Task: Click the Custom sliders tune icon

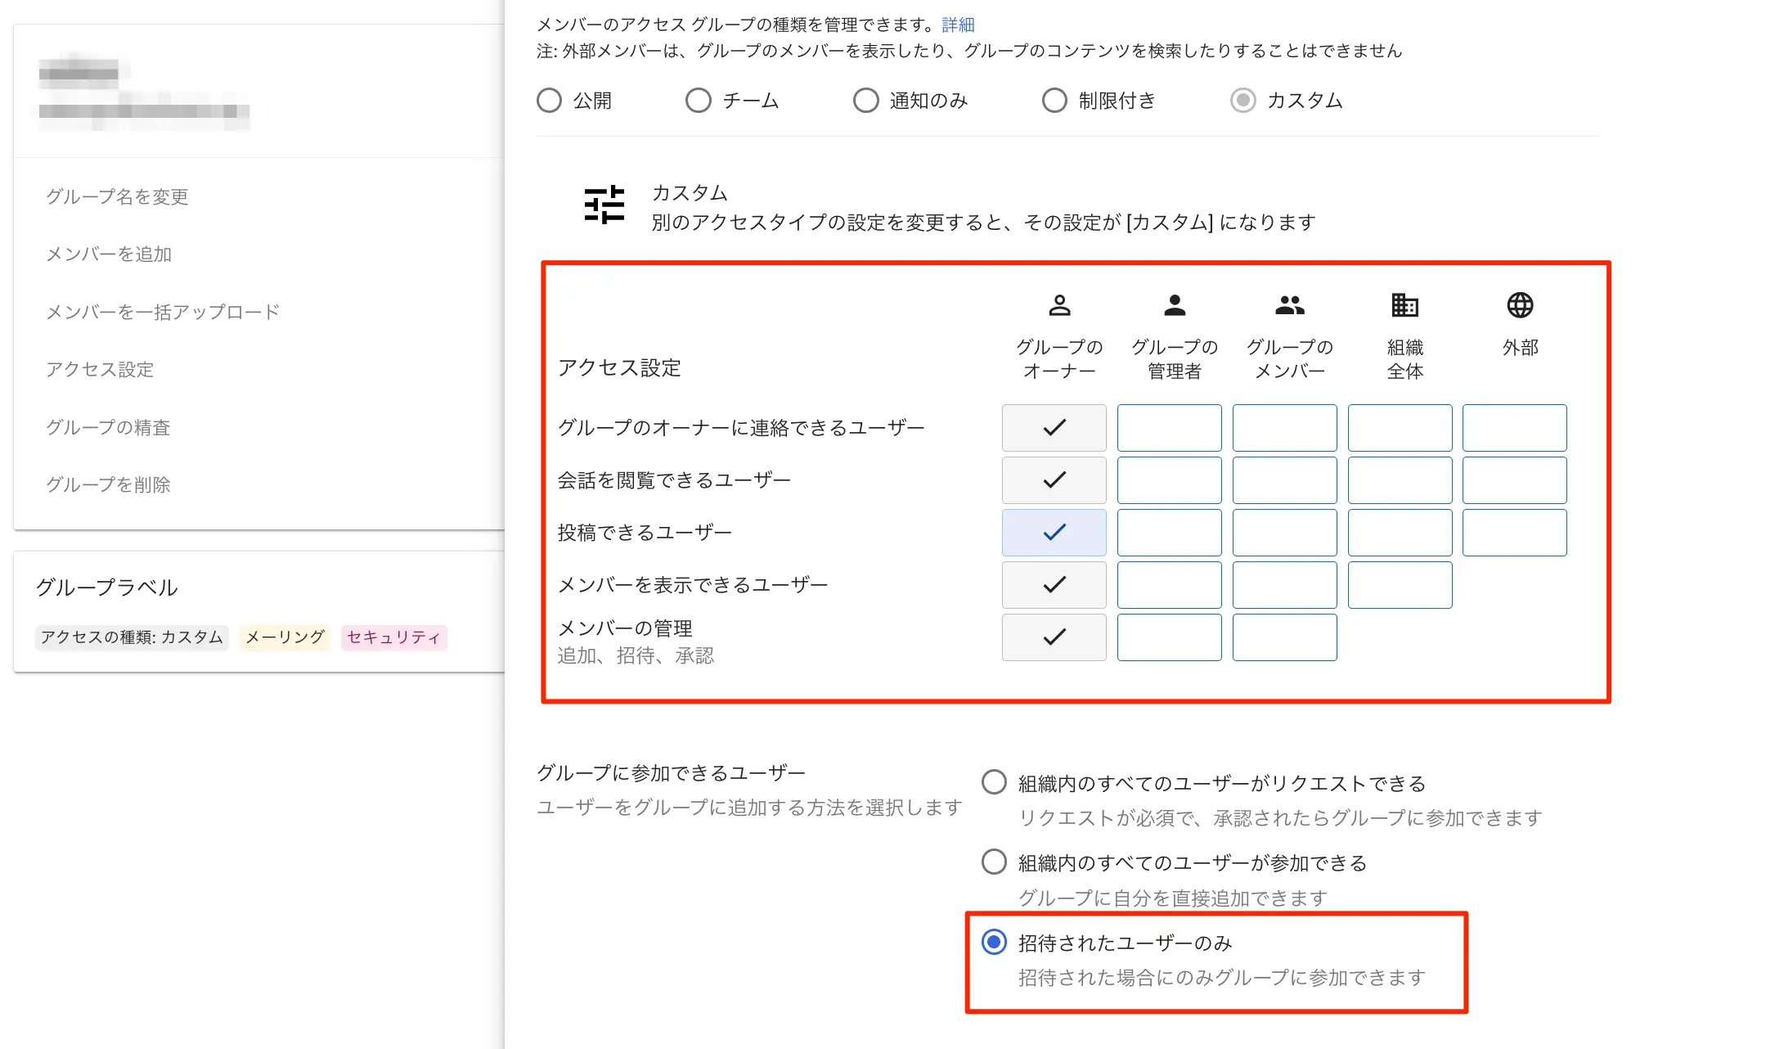Action: tap(604, 205)
